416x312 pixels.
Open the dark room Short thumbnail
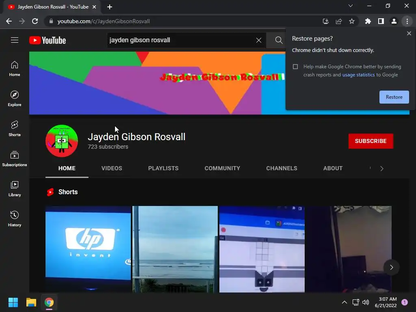[349, 249]
